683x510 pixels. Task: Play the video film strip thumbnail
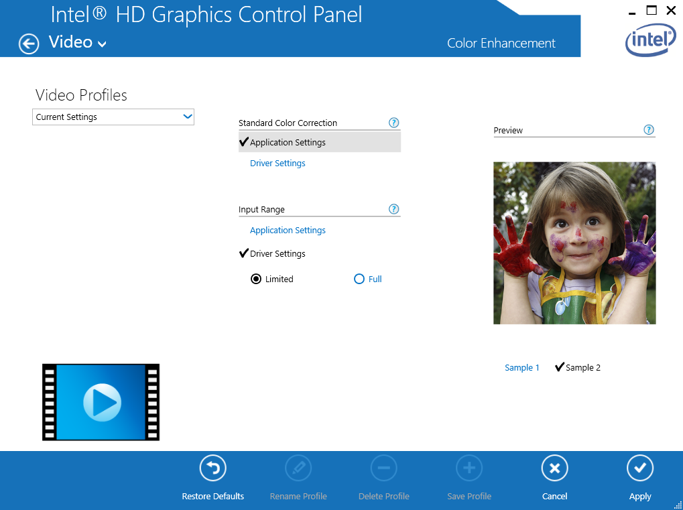(x=101, y=402)
